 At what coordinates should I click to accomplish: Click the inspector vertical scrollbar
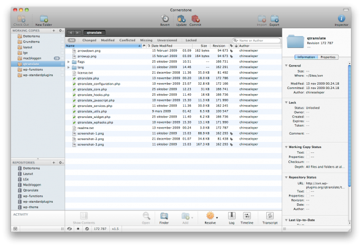350,126
